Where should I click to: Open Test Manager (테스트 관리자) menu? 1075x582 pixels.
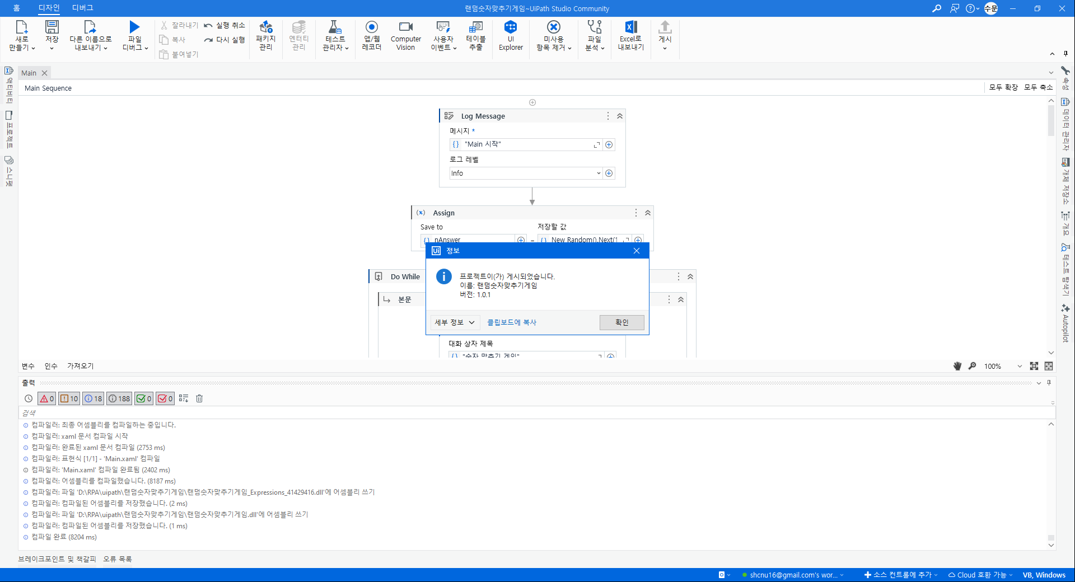click(x=335, y=36)
